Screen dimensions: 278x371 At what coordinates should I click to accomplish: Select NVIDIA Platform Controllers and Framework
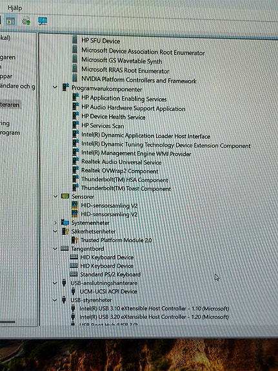click(139, 80)
